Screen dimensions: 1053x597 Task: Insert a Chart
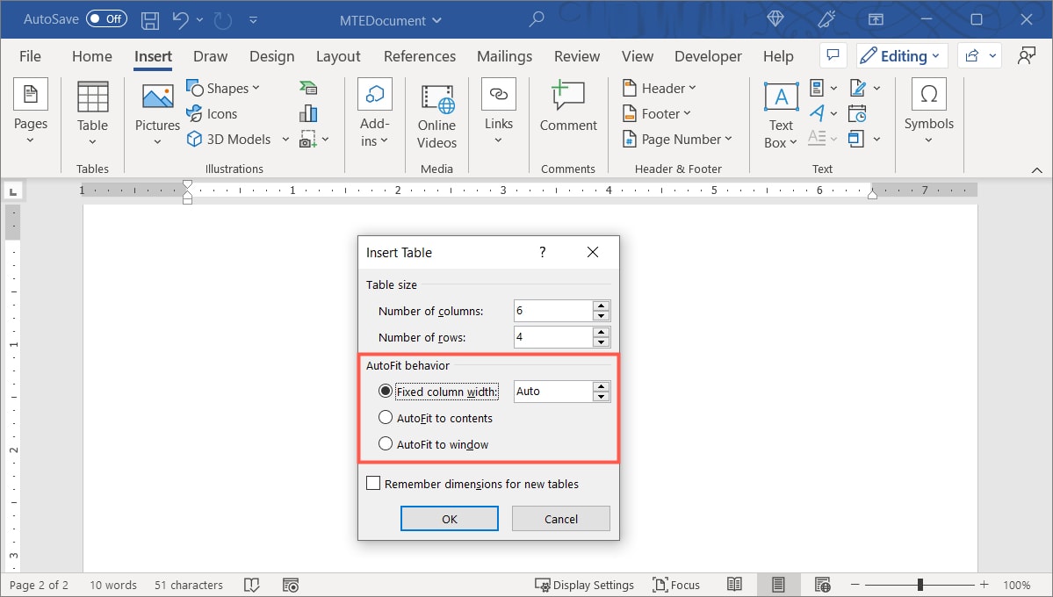point(308,112)
